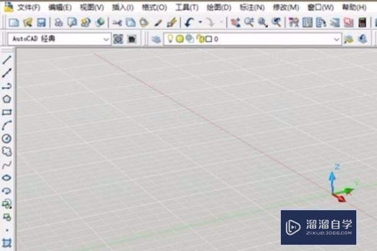Image resolution: width=377 pixels, height=251 pixels.
Task: Select the Match Properties brush icon
Action: pos(158,23)
